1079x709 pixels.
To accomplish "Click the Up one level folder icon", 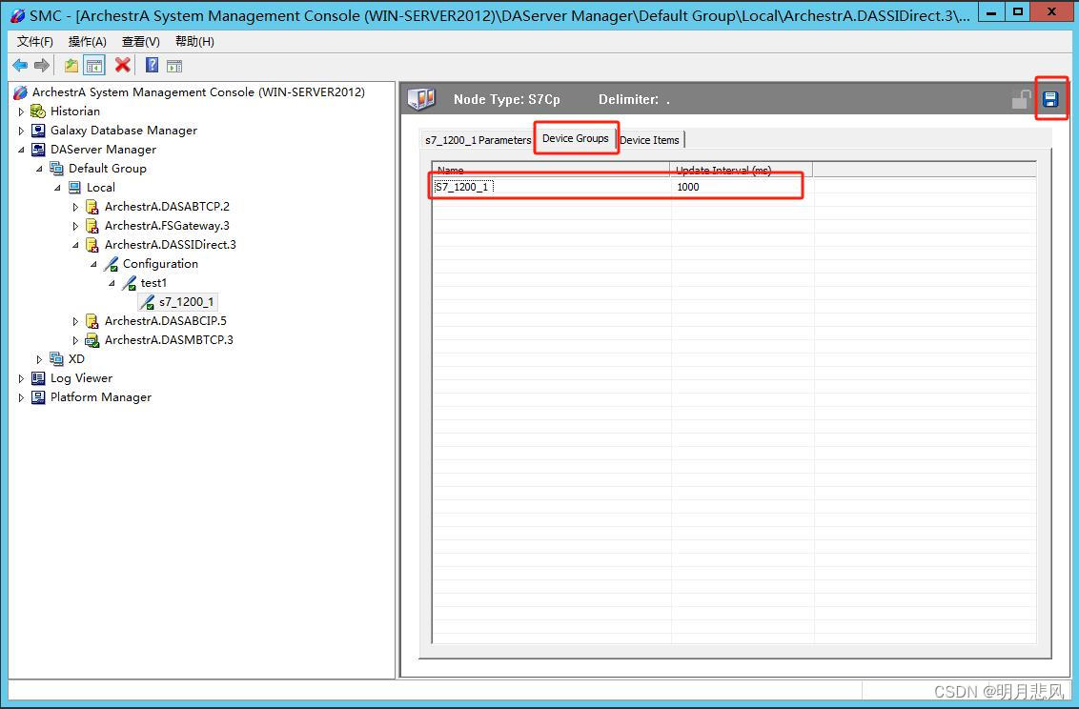I will pos(71,66).
